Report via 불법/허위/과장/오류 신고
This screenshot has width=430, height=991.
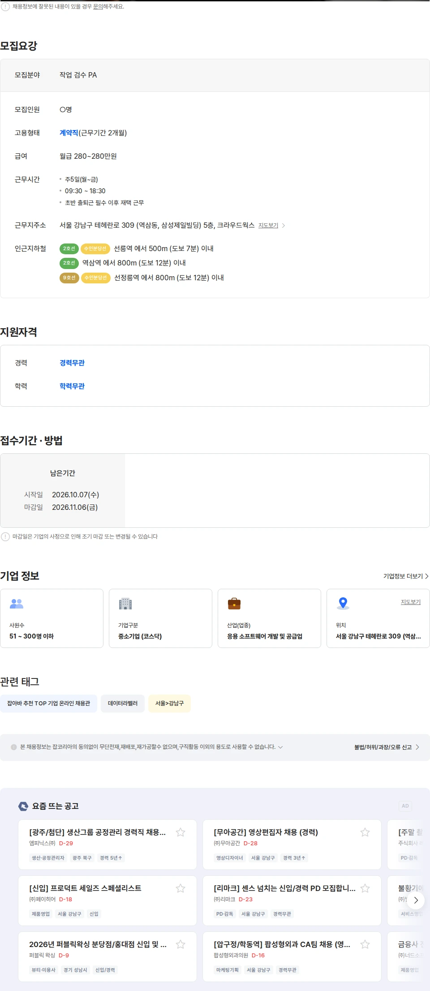point(387,747)
